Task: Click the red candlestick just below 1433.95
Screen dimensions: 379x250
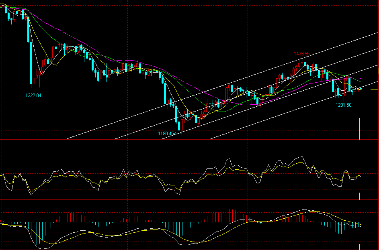Action: pyautogui.click(x=299, y=64)
